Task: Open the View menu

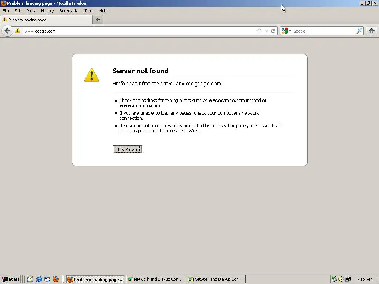Action: pyautogui.click(x=31, y=11)
